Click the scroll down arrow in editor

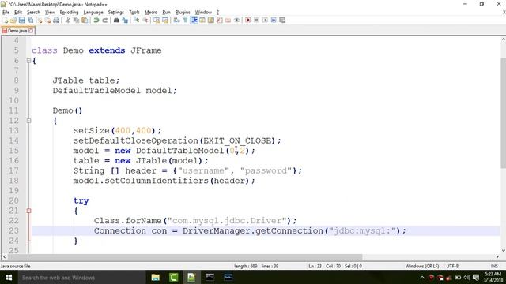click(503, 251)
